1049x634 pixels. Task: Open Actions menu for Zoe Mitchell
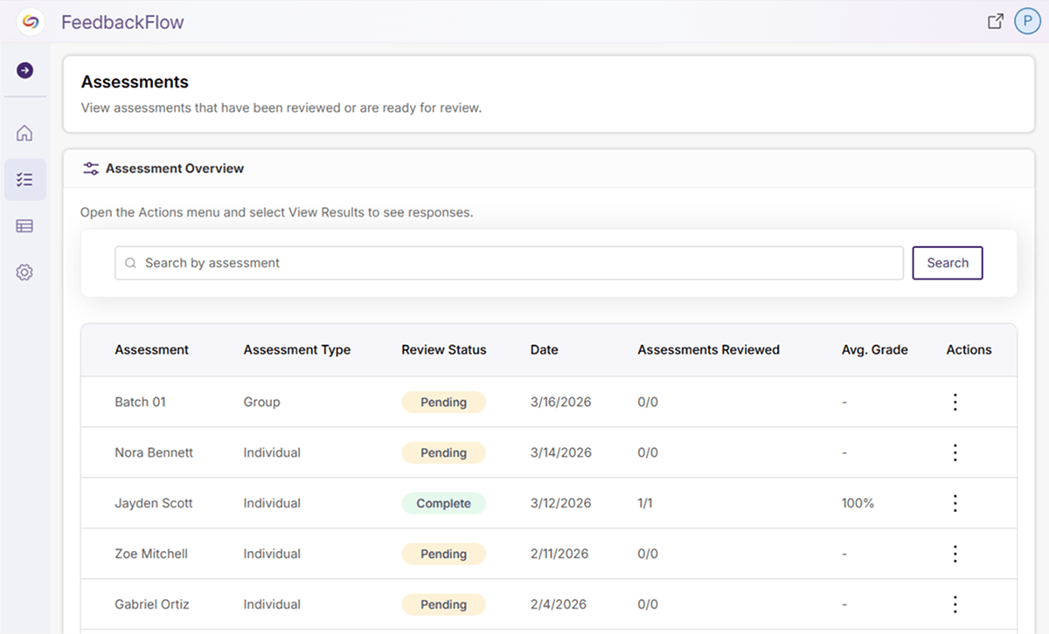pyautogui.click(x=955, y=554)
